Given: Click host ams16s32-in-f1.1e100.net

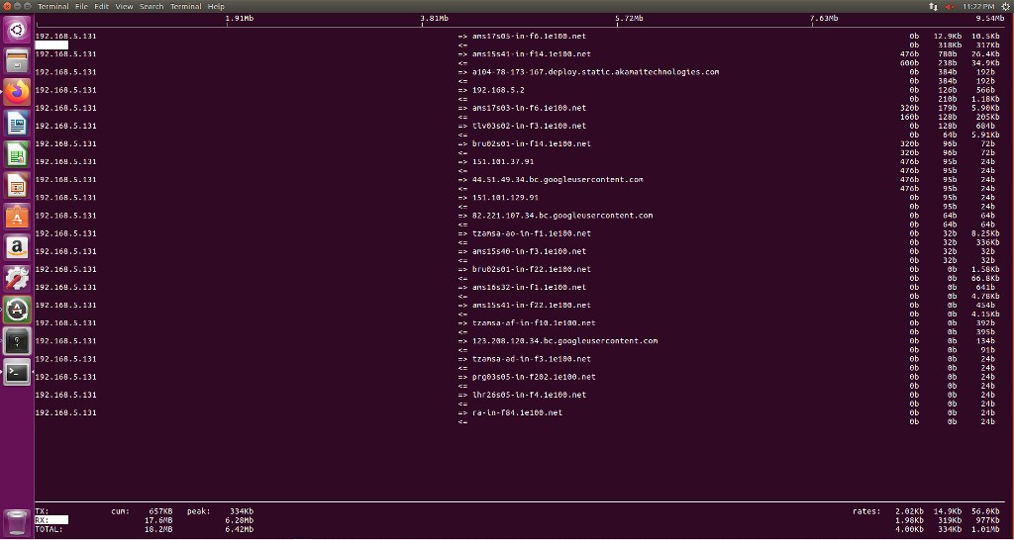Looking at the screenshot, I should tap(529, 288).
